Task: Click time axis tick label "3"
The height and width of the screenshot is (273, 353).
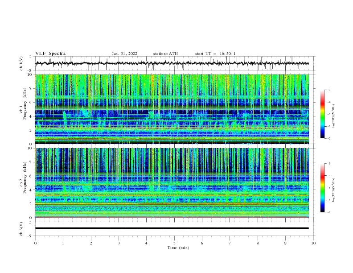Action: [x=119, y=243]
